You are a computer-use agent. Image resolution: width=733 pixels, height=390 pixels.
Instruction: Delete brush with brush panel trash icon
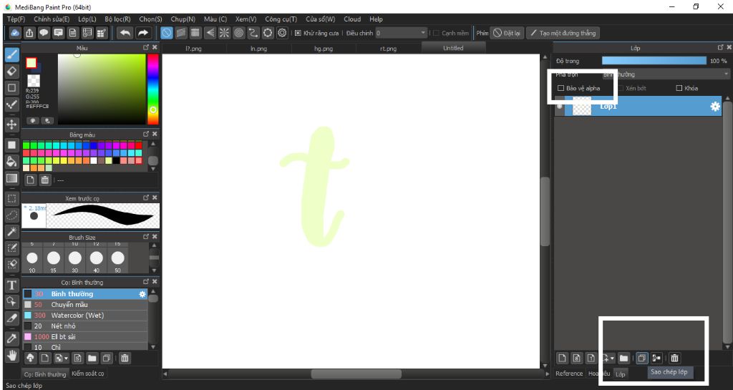tap(125, 359)
